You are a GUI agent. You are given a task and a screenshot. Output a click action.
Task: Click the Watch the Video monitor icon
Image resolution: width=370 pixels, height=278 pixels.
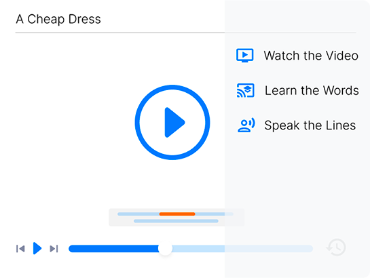pyautogui.click(x=245, y=56)
